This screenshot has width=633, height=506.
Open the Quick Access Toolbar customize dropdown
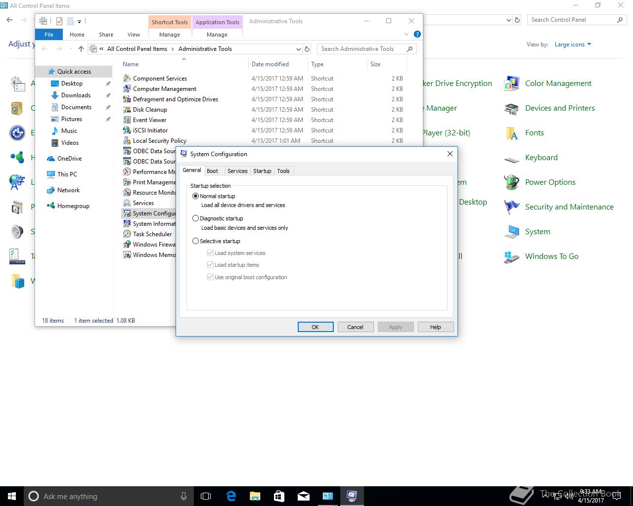click(79, 21)
